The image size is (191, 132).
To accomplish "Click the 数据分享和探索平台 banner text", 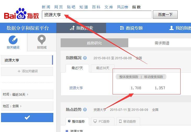I will tap(28, 28).
